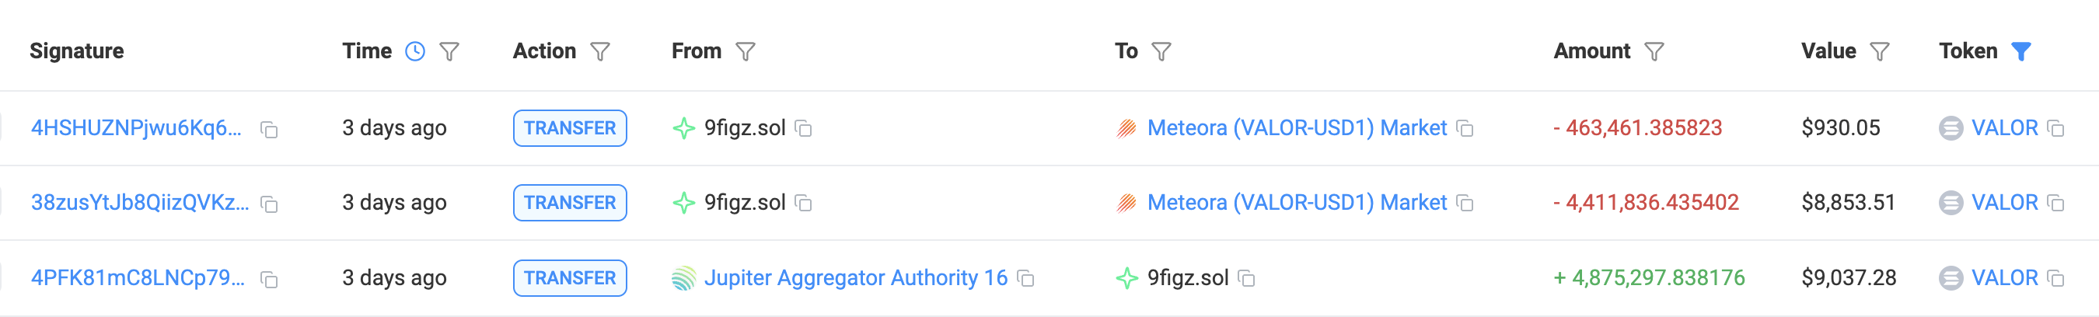This screenshot has height=317, width=2099.
Task: Open the Action column filter
Action: (x=599, y=52)
